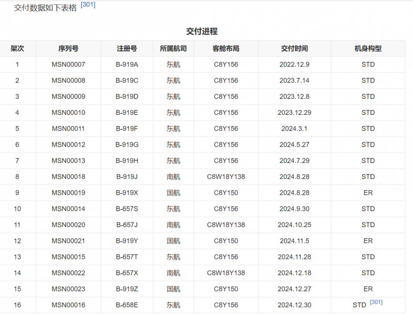Image resolution: width=413 pixels, height=317 pixels.
Task: Open reference [301] beside STD in row 16
Action: click(x=376, y=302)
